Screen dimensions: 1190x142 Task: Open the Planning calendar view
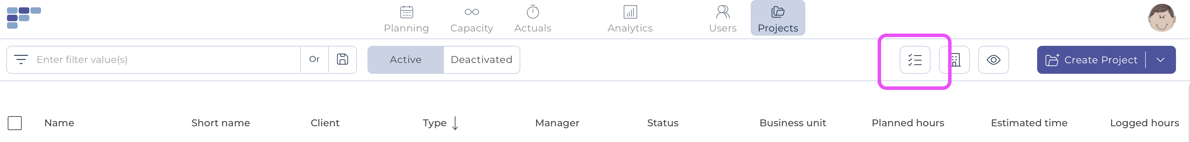click(406, 19)
